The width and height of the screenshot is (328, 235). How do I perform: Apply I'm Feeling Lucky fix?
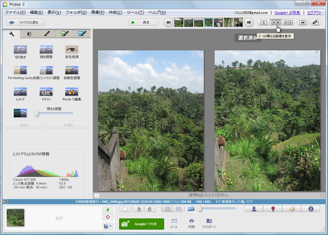click(20, 73)
